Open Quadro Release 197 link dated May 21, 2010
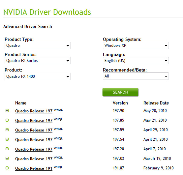The width and height of the screenshot is (183, 175). coord(34,121)
